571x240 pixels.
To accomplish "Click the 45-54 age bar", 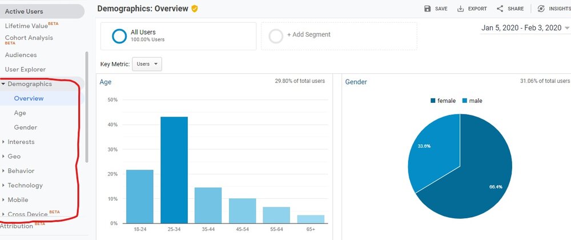I will tap(242, 211).
